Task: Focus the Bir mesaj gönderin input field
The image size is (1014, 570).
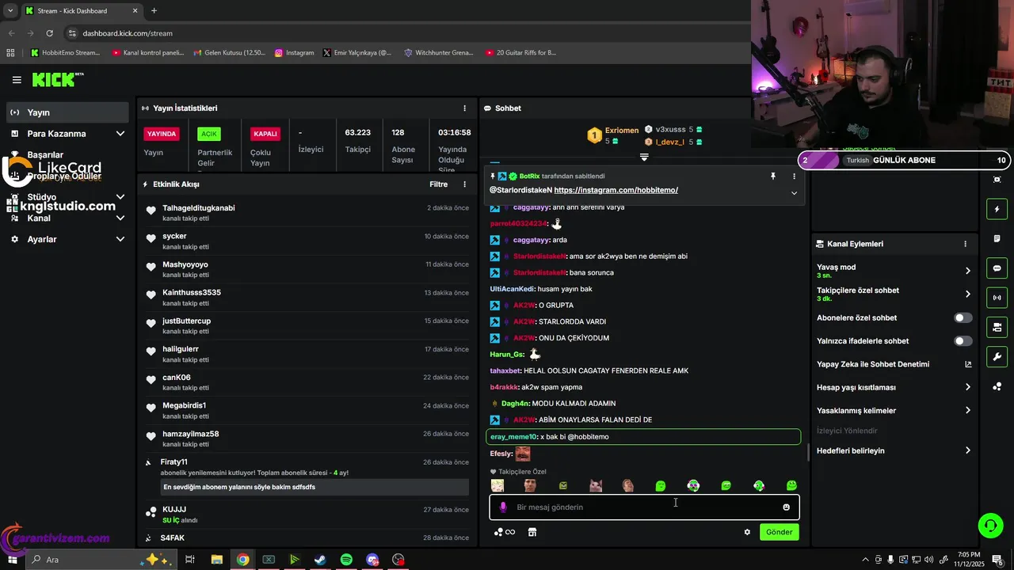Action: click(x=645, y=507)
